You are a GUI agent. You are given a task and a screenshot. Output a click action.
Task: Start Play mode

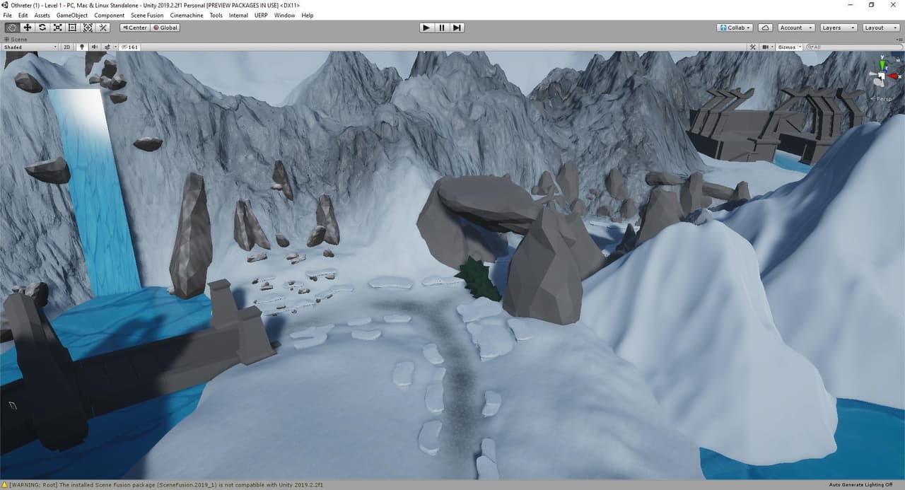[426, 28]
